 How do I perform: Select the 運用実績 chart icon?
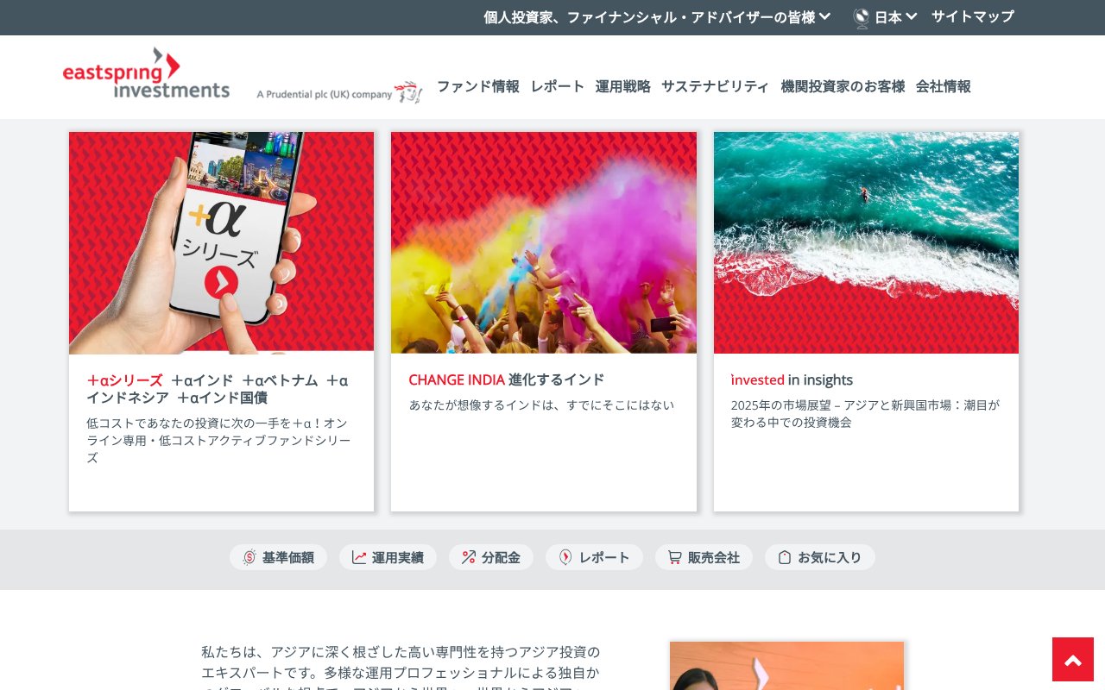[358, 557]
